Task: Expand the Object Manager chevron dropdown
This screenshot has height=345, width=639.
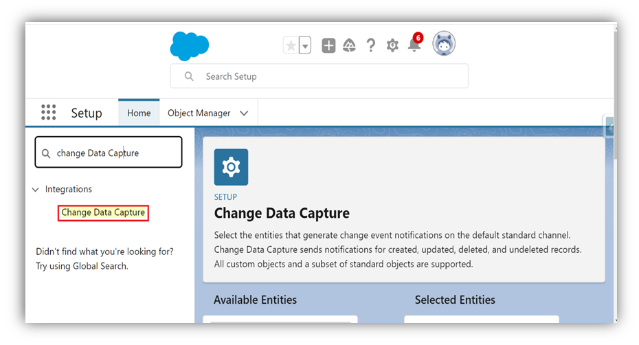Action: click(244, 113)
